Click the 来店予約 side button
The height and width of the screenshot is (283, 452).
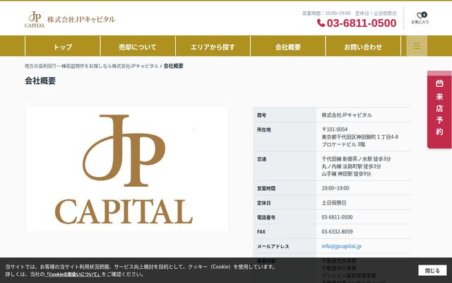[439, 110]
